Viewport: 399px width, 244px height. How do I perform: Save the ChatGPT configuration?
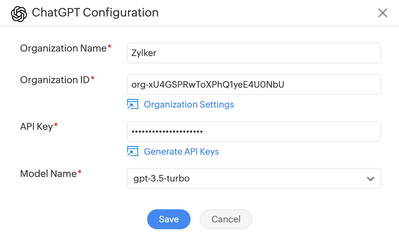click(x=169, y=219)
